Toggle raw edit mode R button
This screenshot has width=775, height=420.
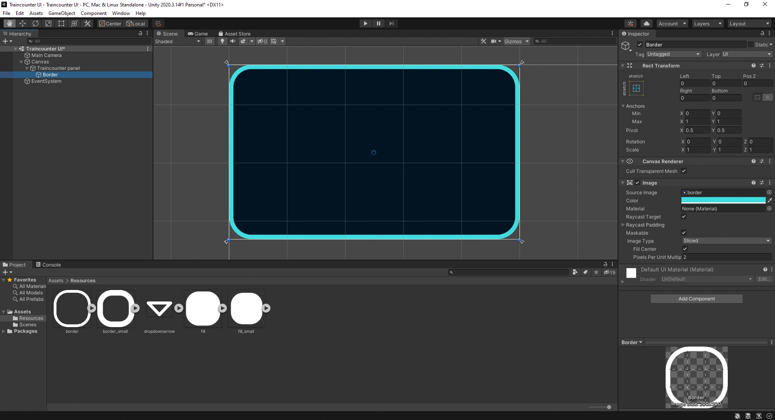(768, 97)
